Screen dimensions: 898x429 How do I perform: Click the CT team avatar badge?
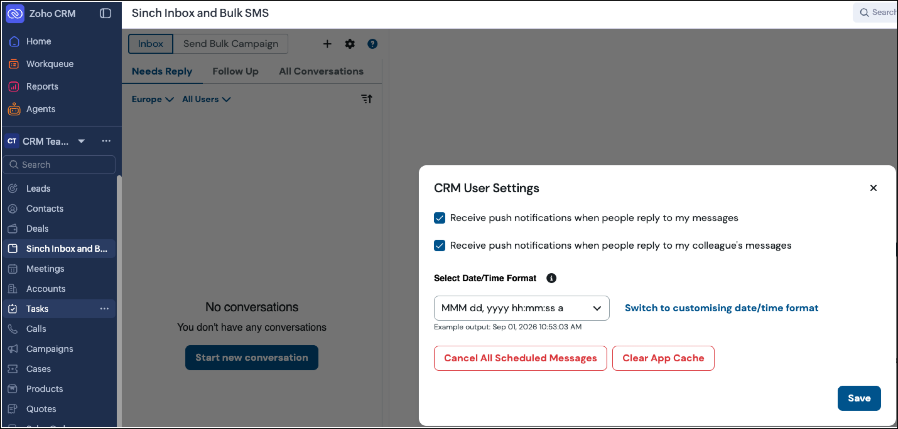click(12, 141)
